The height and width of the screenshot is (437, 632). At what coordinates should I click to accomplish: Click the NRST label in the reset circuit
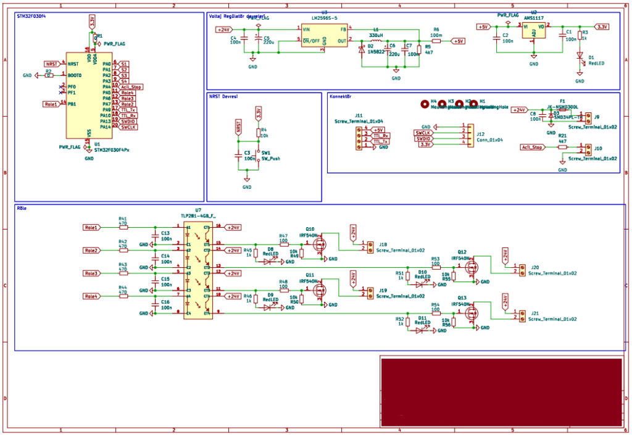[238, 127]
